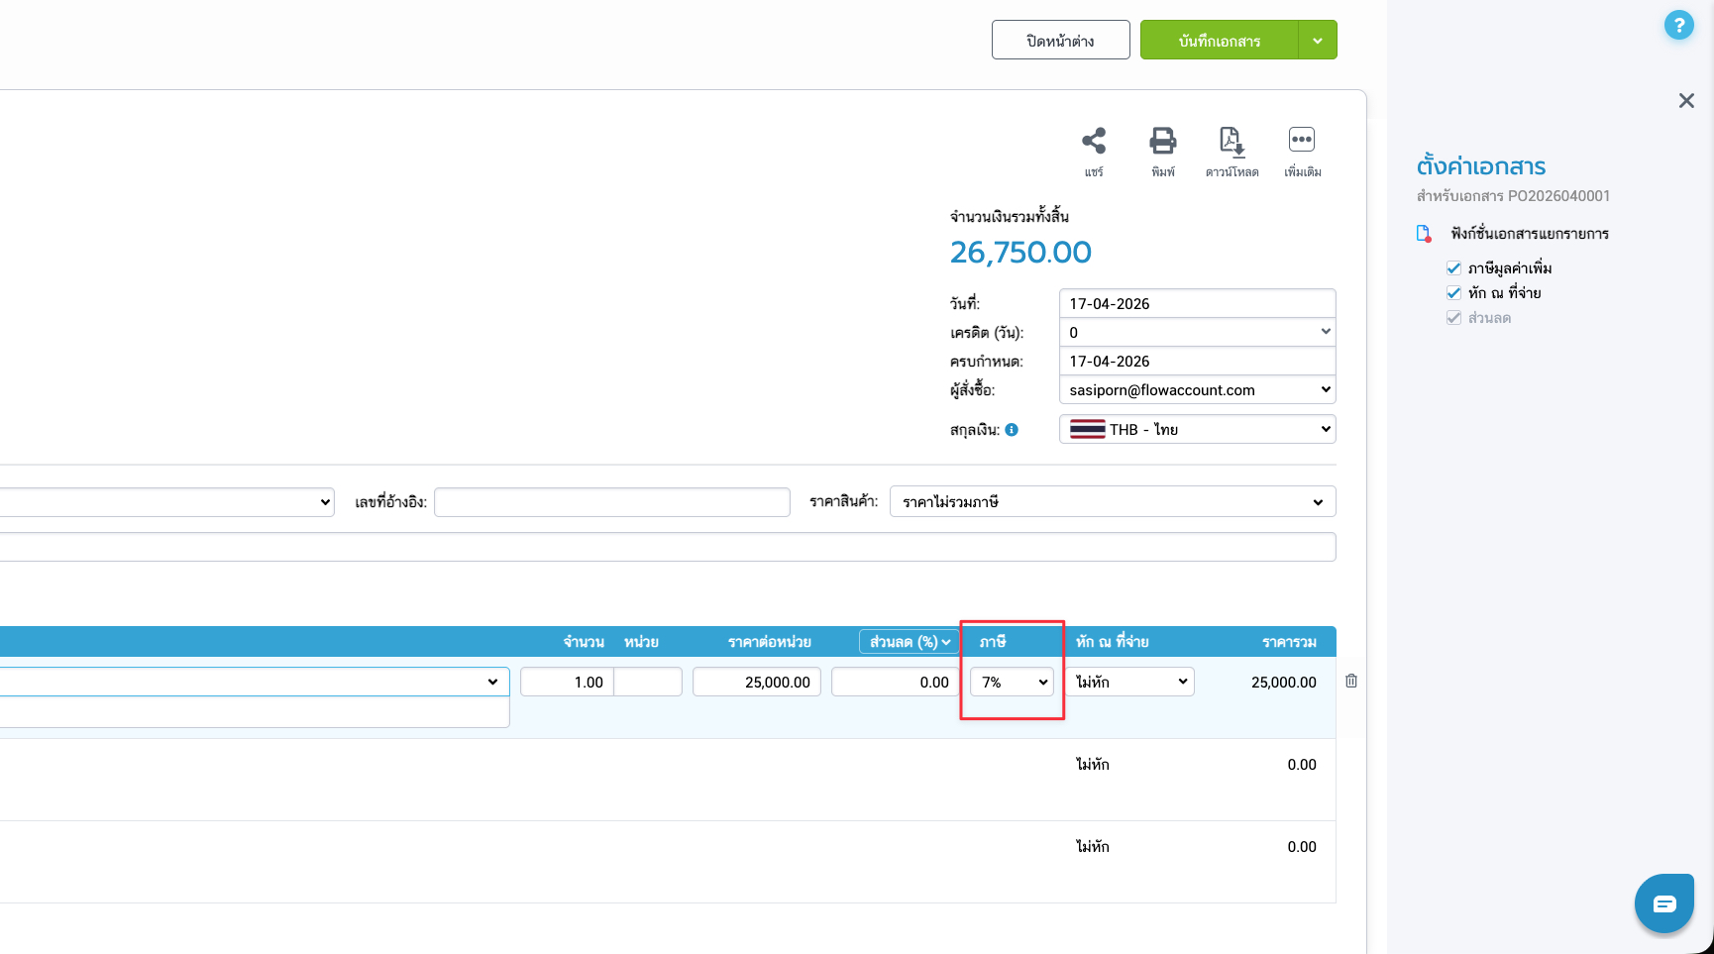
Task: Click the Share icon
Action: [x=1094, y=142]
